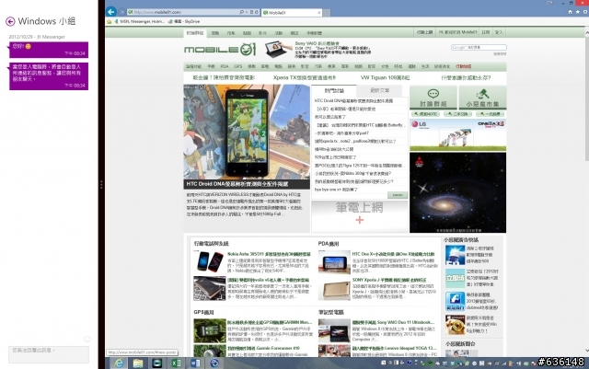This screenshot has height=369, width=589.
Task: Open Internet Explorer from the taskbar
Action: (x=119, y=363)
